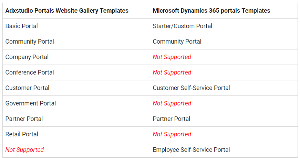Select the Company Portal cell

[27, 57]
